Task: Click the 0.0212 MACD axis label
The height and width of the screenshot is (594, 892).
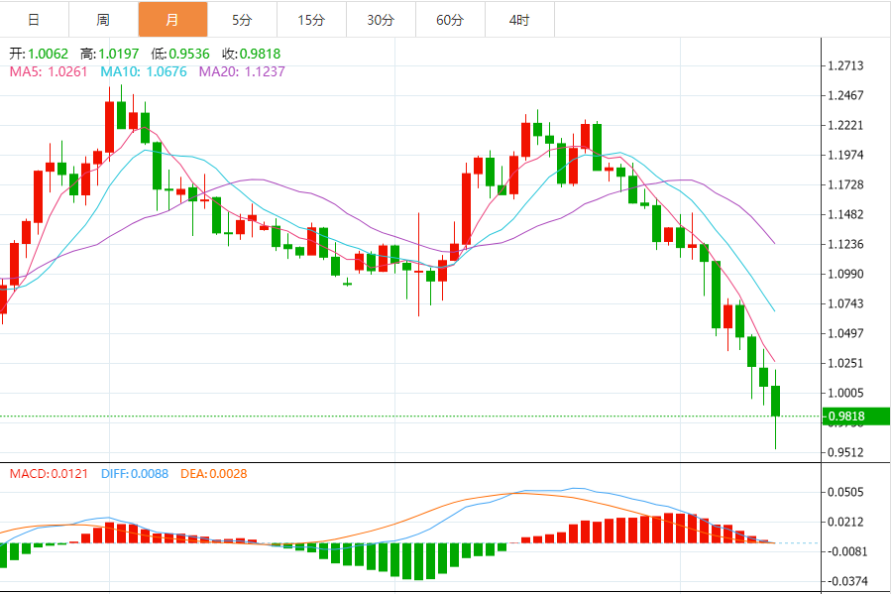Action: [845, 523]
